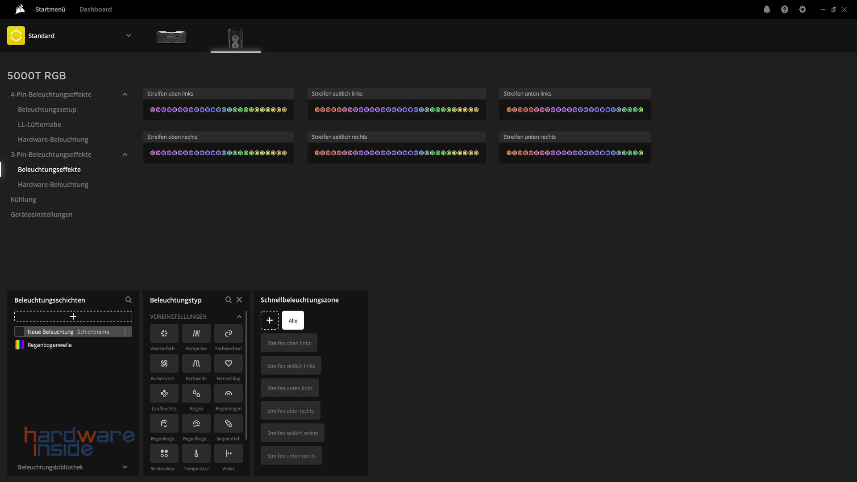Open the notifications bell icon
The height and width of the screenshot is (482, 857).
pos(766,9)
